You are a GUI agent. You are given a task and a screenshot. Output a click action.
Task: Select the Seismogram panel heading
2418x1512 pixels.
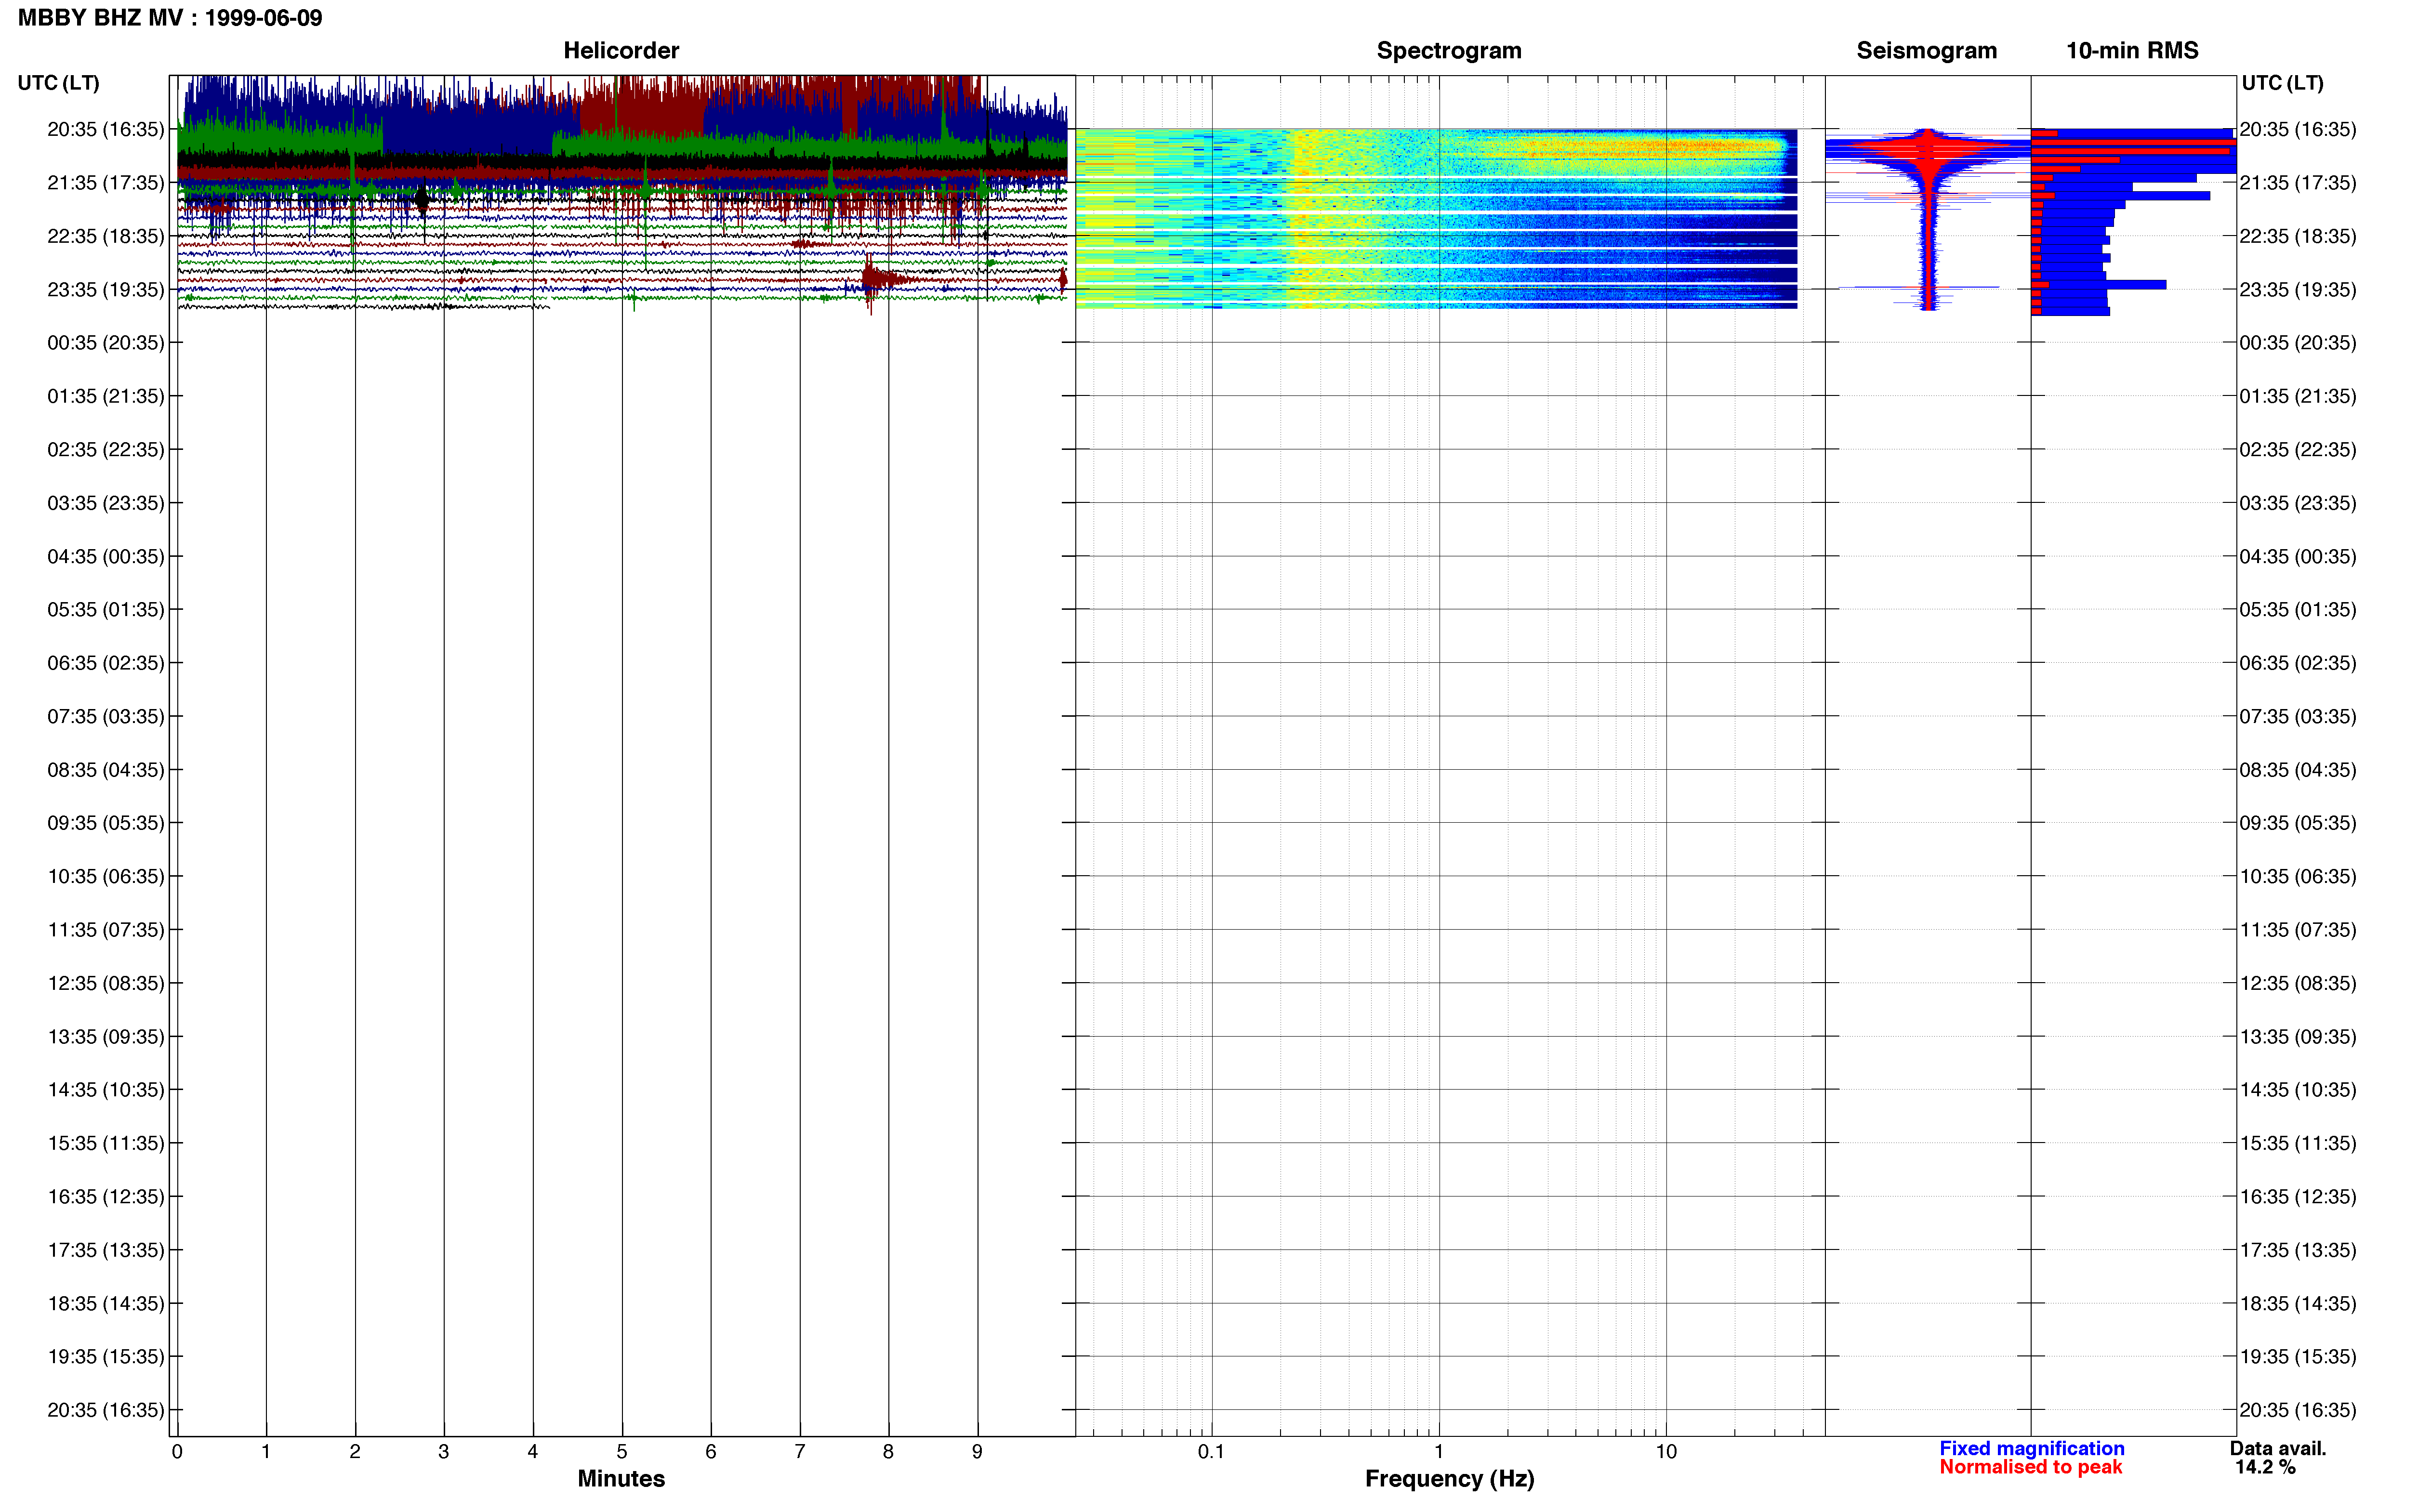click(x=1926, y=51)
